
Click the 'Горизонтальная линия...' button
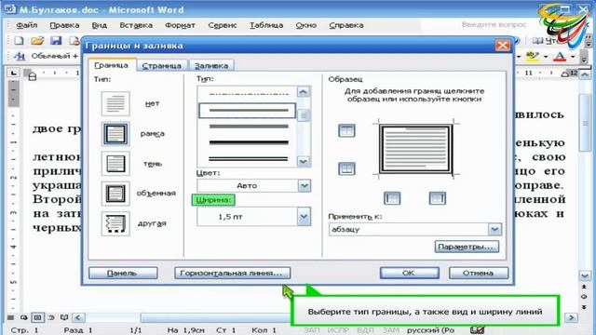pos(232,273)
